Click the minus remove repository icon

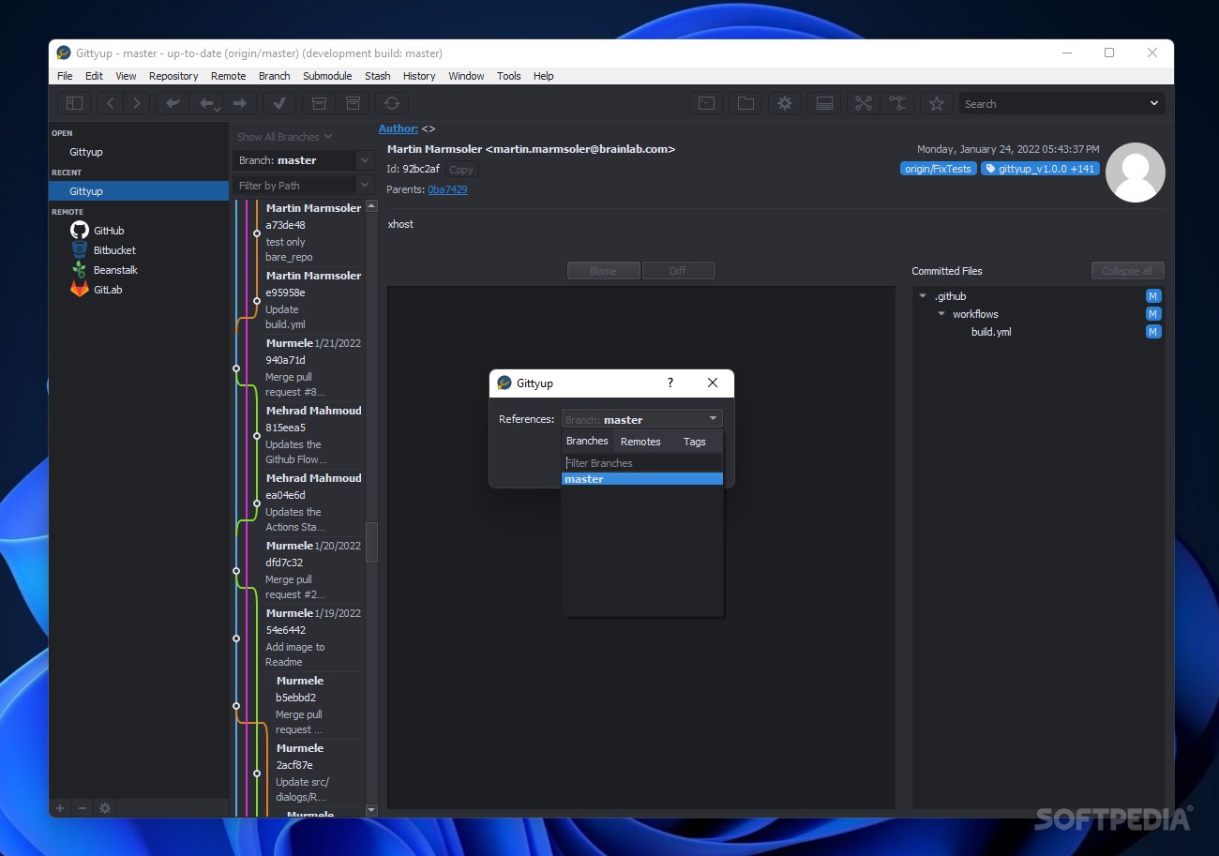click(x=83, y=807)
